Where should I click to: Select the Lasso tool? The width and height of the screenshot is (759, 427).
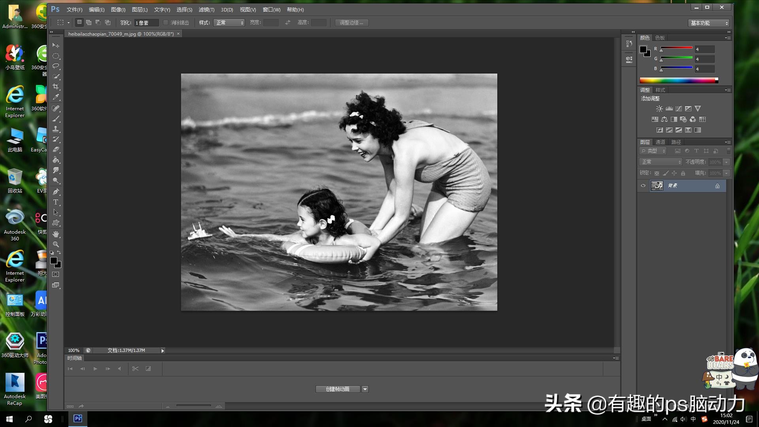56,66
